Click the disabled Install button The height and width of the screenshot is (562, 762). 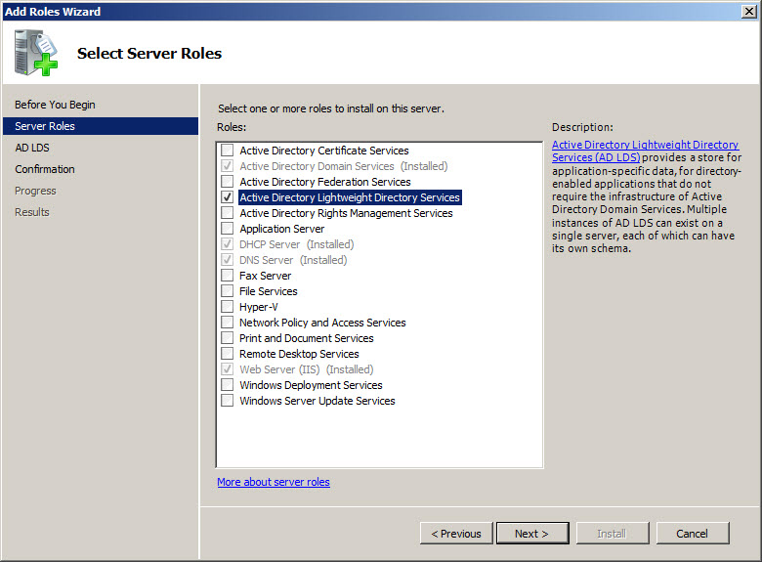pos(613,534)
